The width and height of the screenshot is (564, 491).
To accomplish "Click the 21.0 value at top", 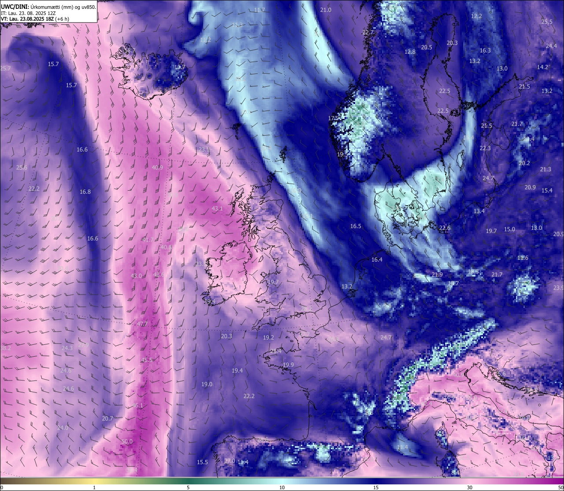I will (x=326, y=10).
